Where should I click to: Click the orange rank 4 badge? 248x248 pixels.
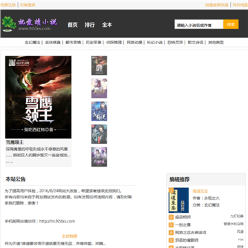pyautogui.click(x=171, y=233)
